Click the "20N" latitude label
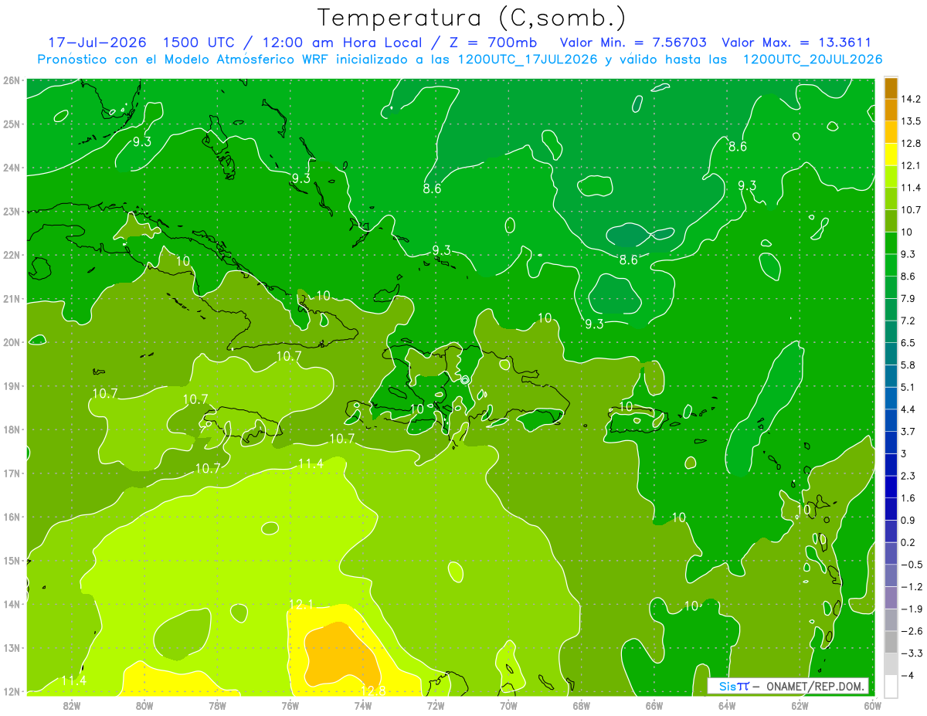The width and height of the screenshot is (927, 716). (11, 342)
